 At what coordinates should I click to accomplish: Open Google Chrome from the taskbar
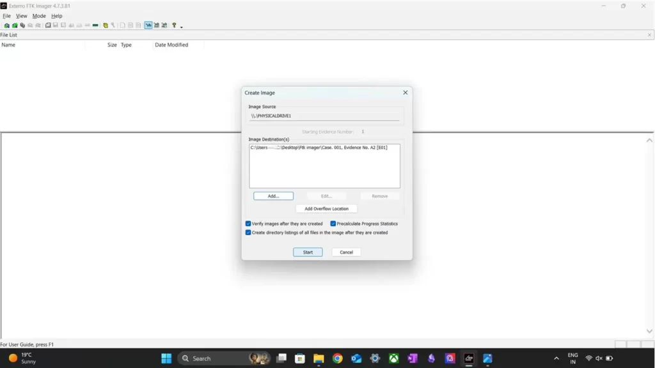click(x=338, y=358)
